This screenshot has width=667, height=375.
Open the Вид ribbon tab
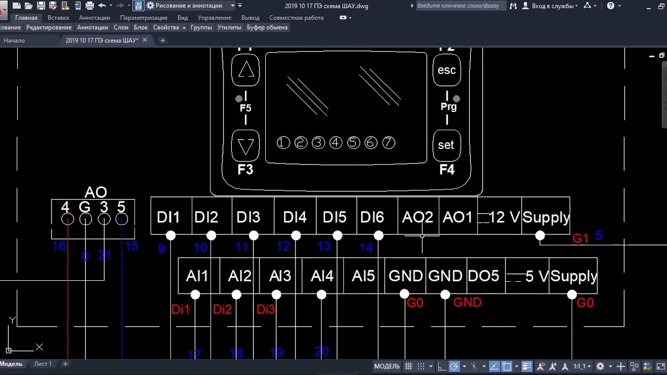[182, 18]
